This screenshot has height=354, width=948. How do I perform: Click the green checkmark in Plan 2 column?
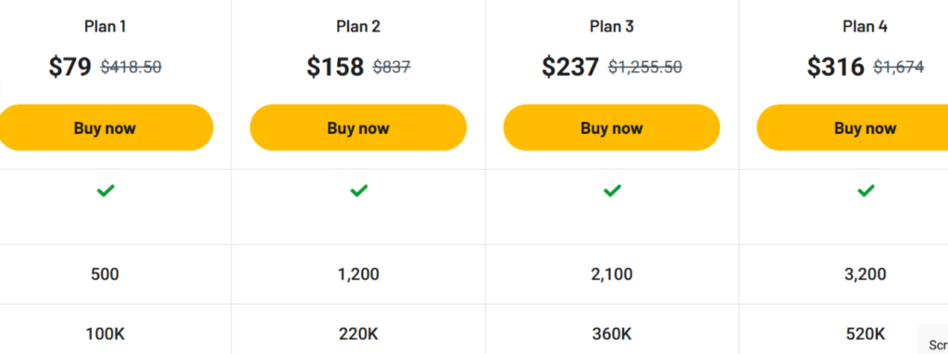point(358,191)
